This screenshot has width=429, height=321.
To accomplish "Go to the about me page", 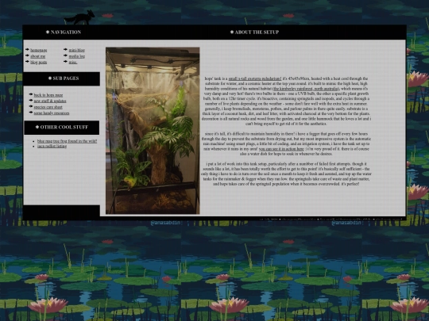I will click(38, 56).
